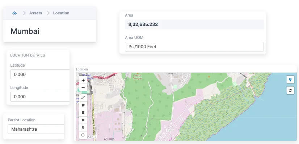Select the circle marker outline tool
The image size is (299, 144).
[83, 135]
